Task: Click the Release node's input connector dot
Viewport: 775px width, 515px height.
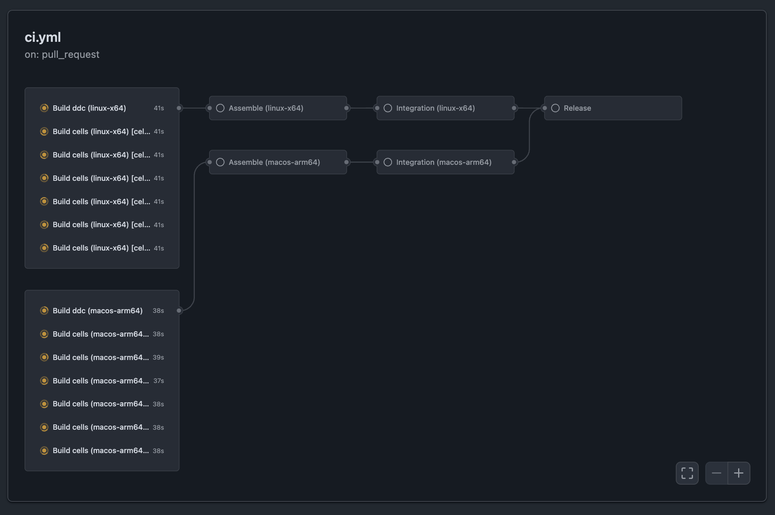Action: pyautogui.click(x=544, y=108)
